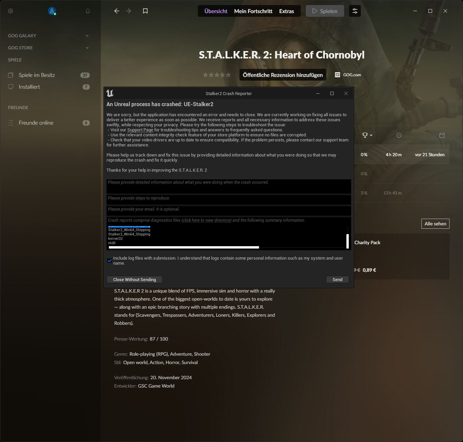Viewport: 463px width, 442px height.
Task: Click the ntdll line in crash summary
Action: pyautogui.click(x=112, y=243)
